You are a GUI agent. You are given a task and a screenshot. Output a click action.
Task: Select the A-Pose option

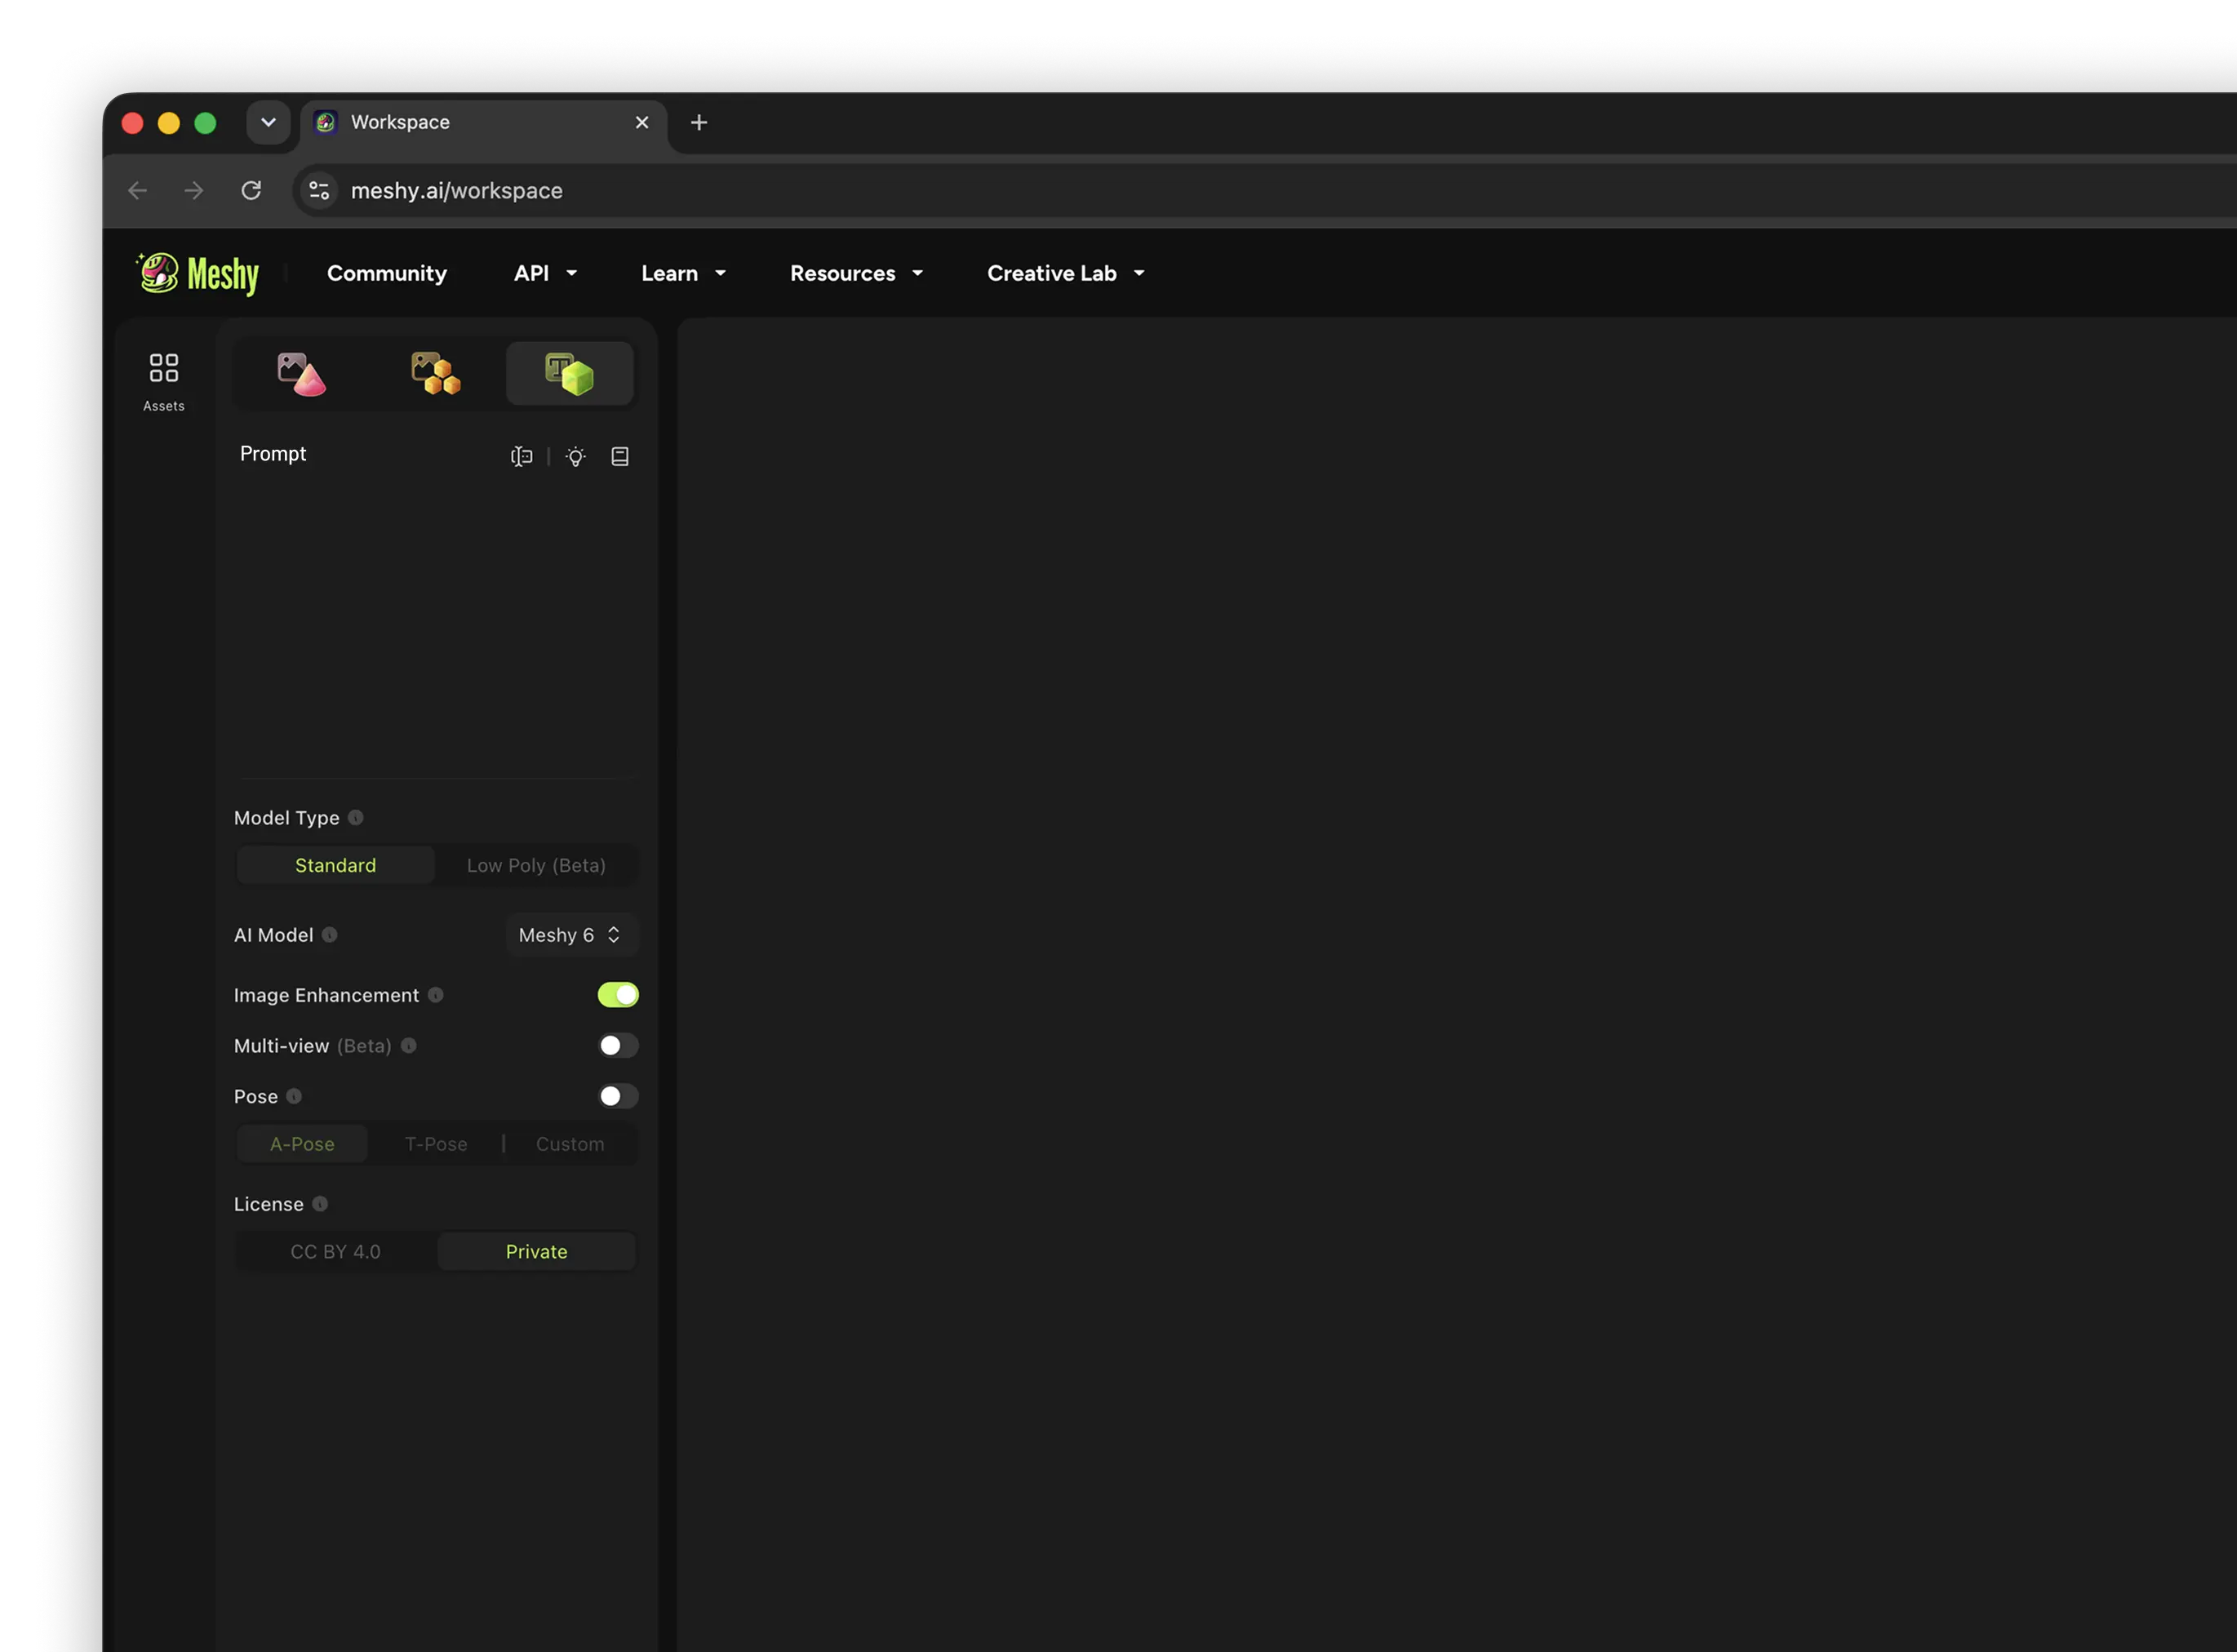pyautogui.click(x=302, y=1144)
